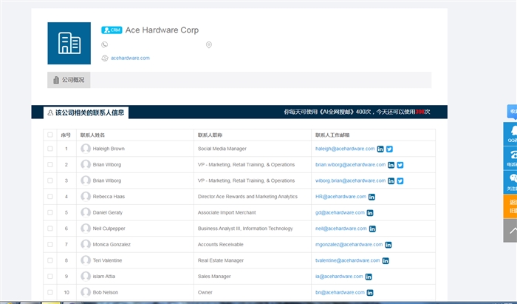
Task: Click the globe icon beside acehardware.com
Action: 105,58
